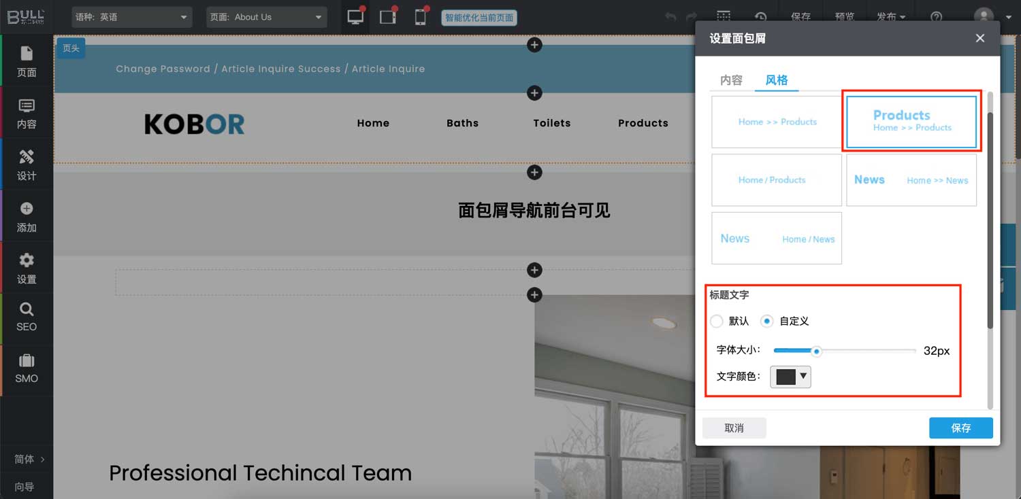
Task: Open the SEO sidebar panel
Action: point(27,317)
